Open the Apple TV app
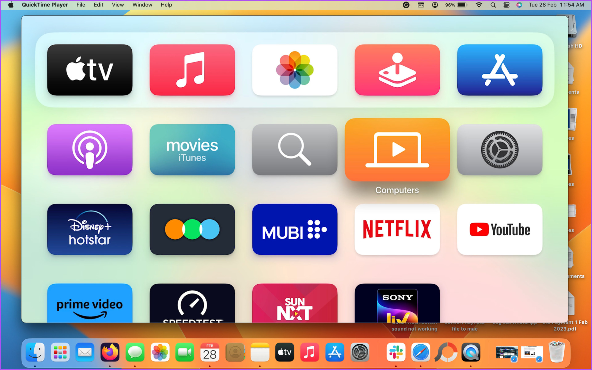592x370 pixels. tap(90, 70)
